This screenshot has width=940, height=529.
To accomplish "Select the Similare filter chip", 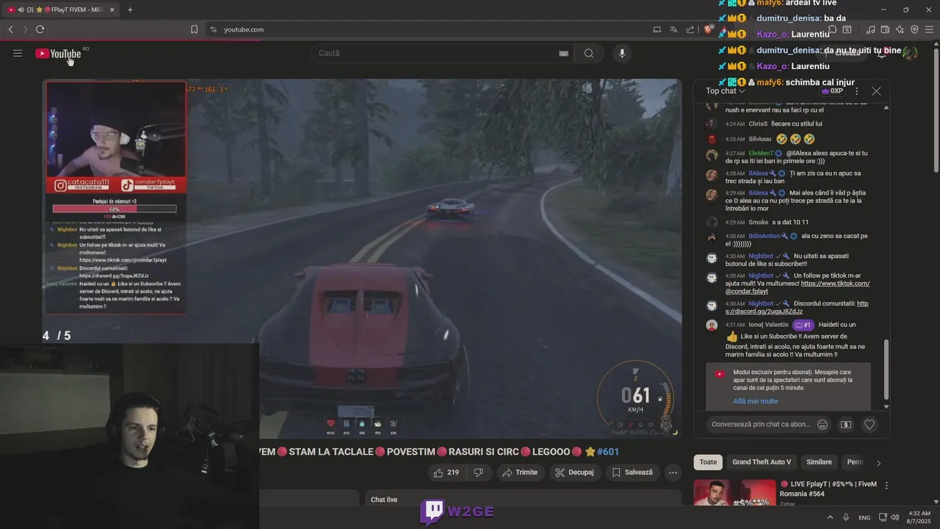I will [819, 462].
